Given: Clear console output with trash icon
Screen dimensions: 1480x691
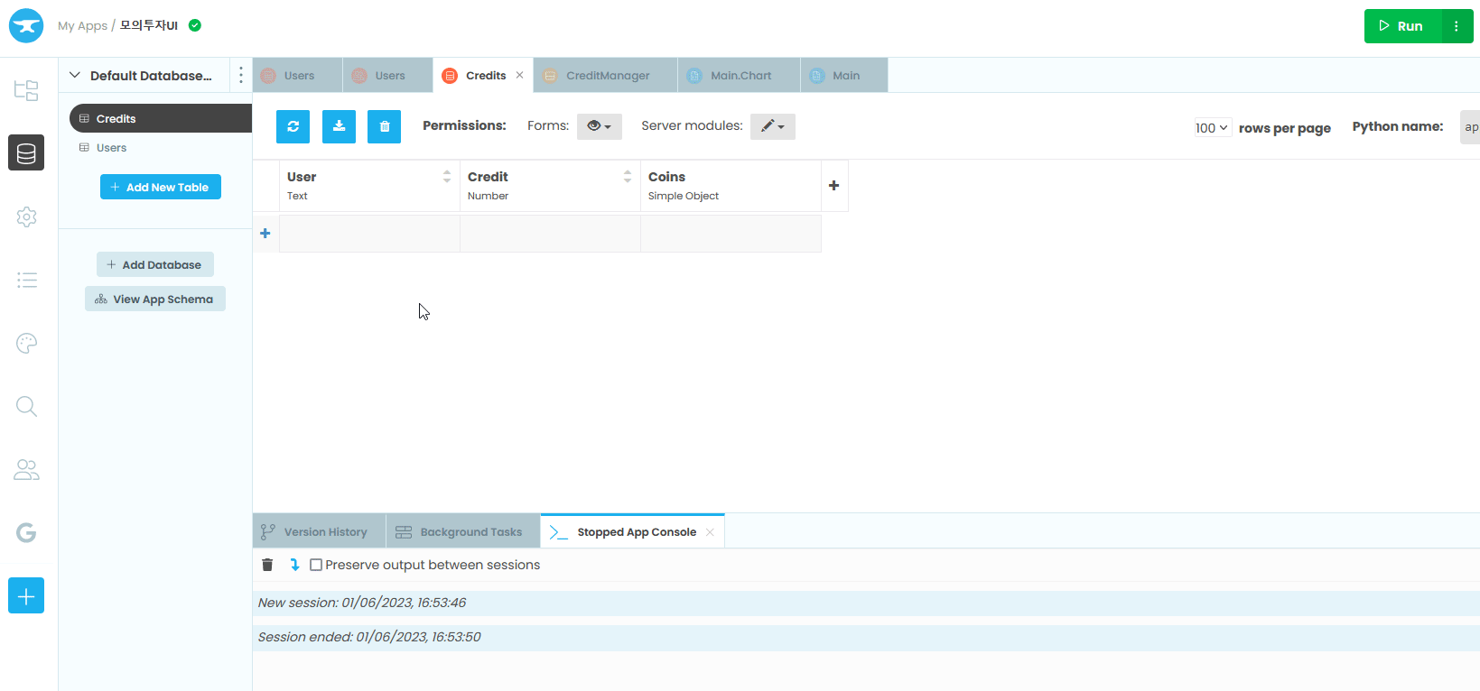Looking at the screenshot, I should (267, 565).
